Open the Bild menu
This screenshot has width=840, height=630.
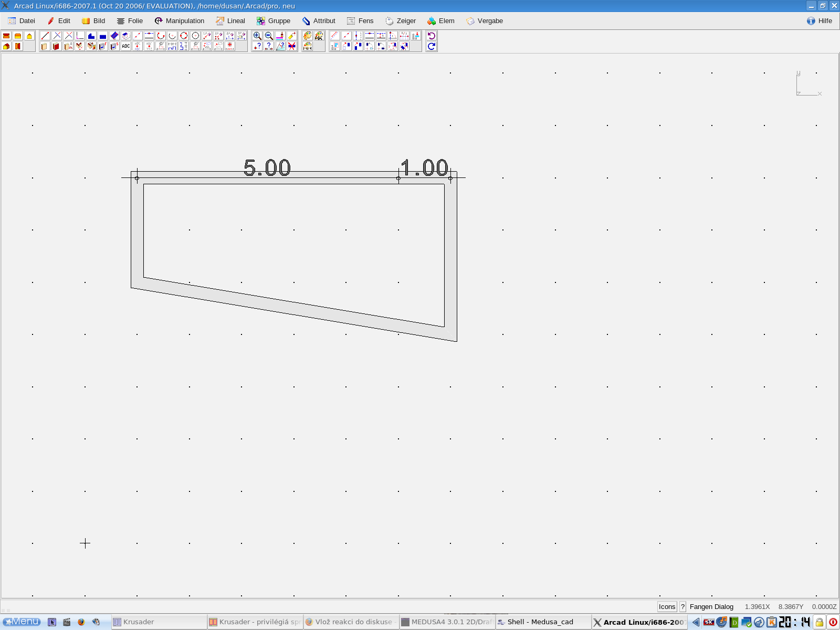tap(93, 21)
